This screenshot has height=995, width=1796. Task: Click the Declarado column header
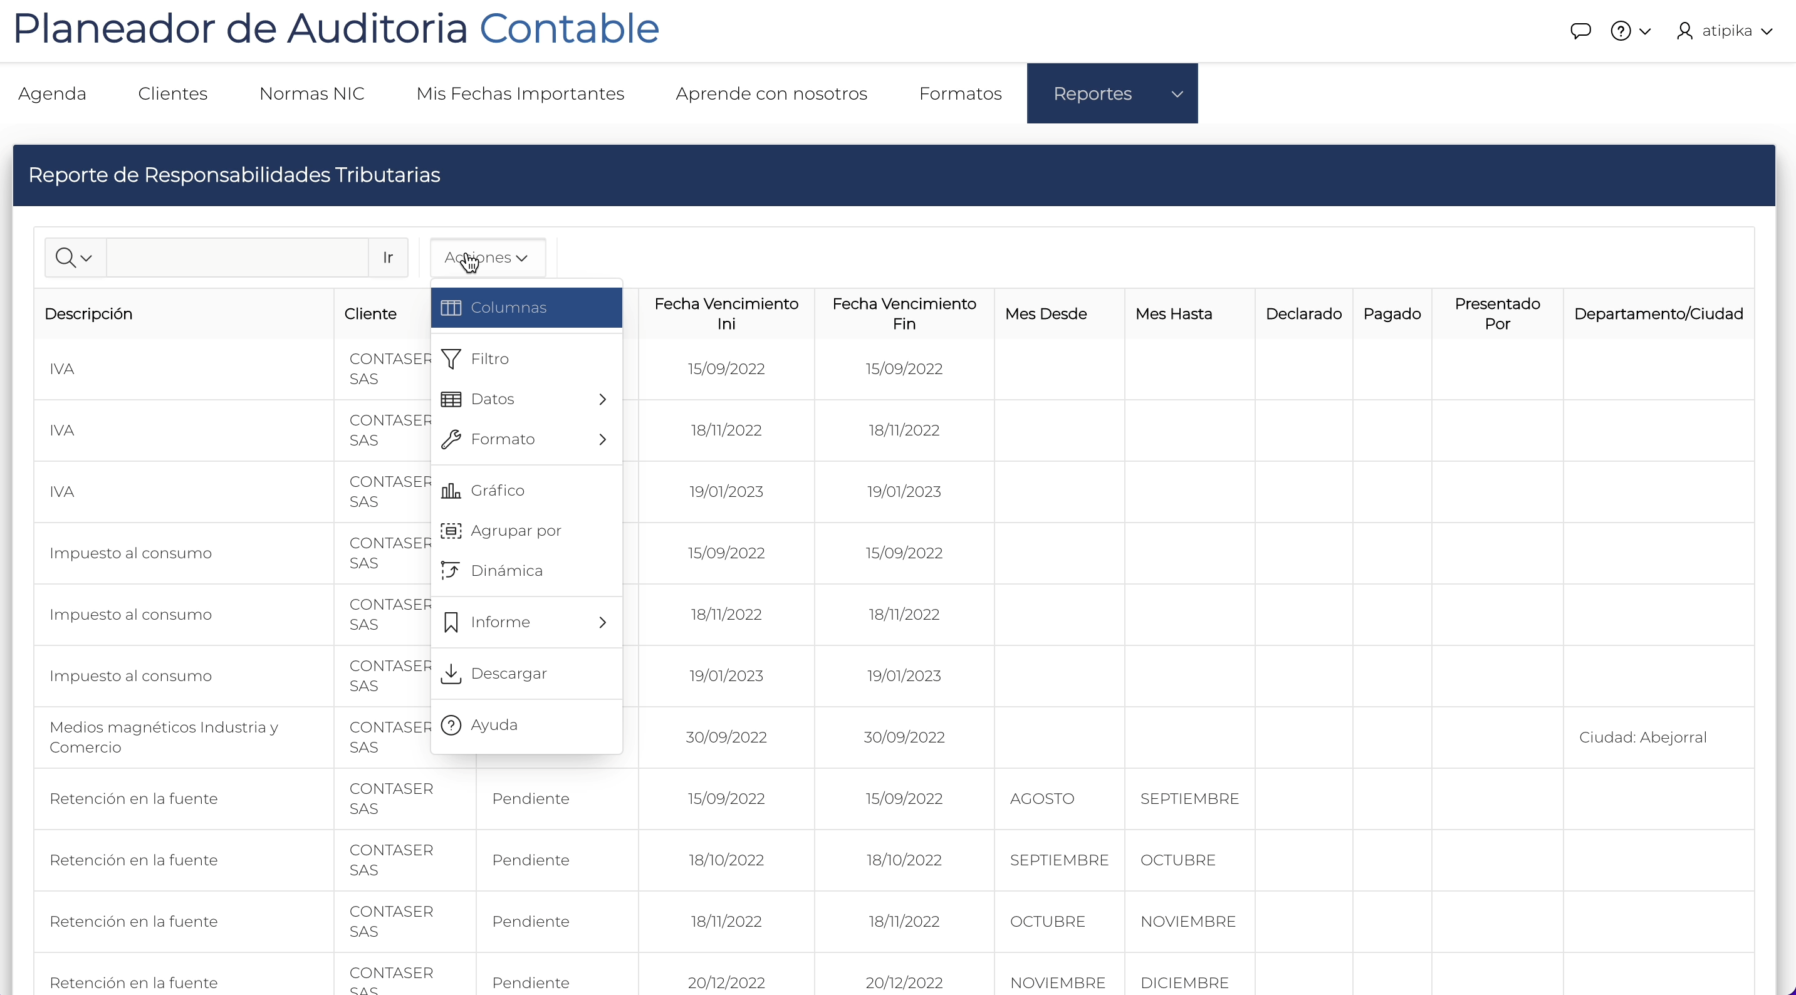click(1304, 314)
